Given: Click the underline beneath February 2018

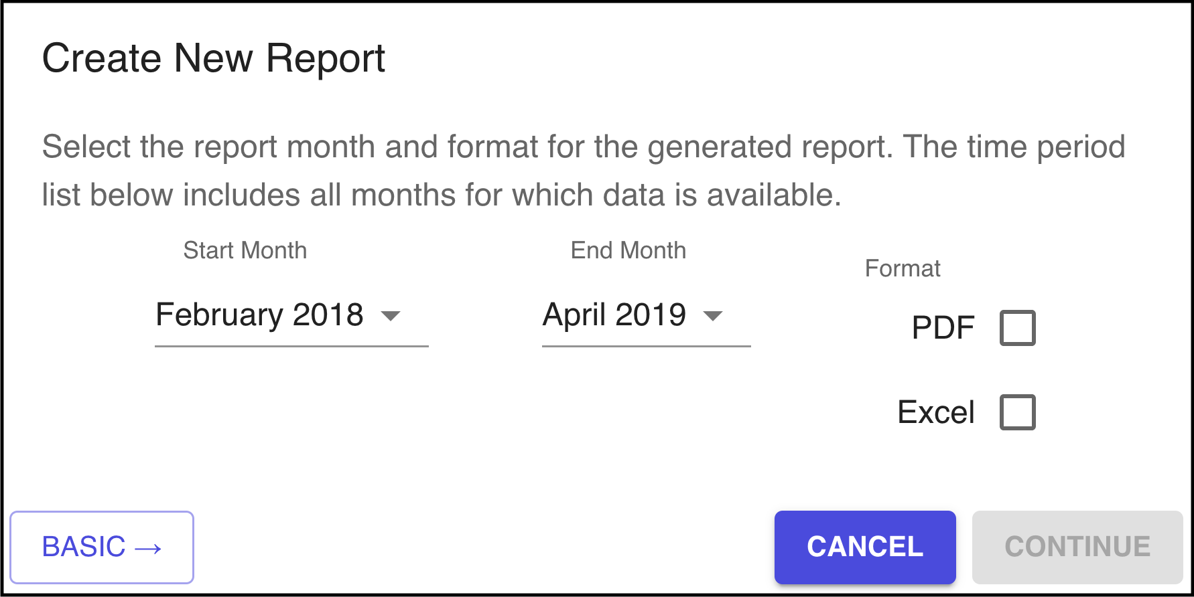Looking at the screenshot, I should click(x=291, y=346).
